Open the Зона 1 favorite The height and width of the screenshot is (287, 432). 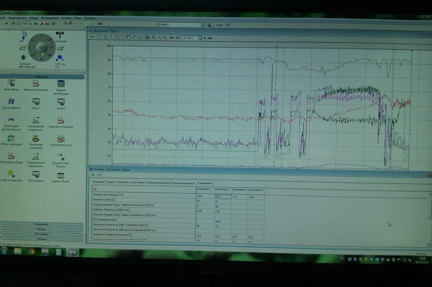tap(36, 103)
